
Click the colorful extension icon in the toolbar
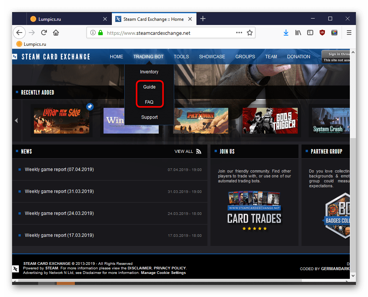(334, 33)
